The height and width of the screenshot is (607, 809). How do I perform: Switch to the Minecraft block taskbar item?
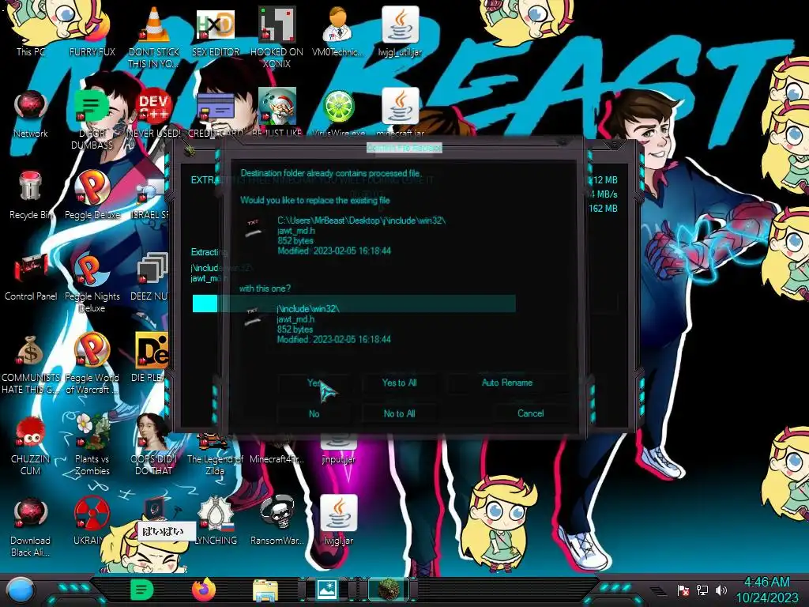389,590
